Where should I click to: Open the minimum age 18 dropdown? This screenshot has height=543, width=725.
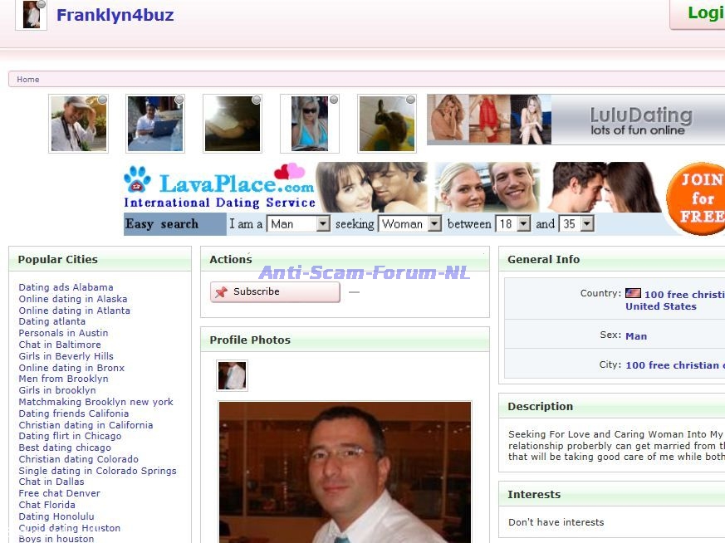pyautogui.click(x=512, y=224)
